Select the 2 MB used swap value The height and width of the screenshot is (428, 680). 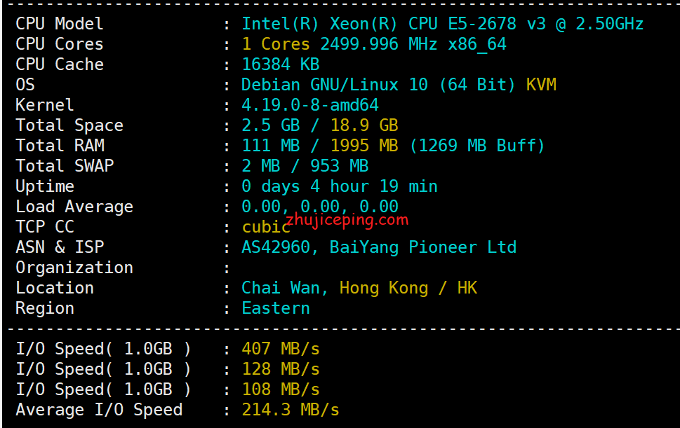[x=261, y=166]
